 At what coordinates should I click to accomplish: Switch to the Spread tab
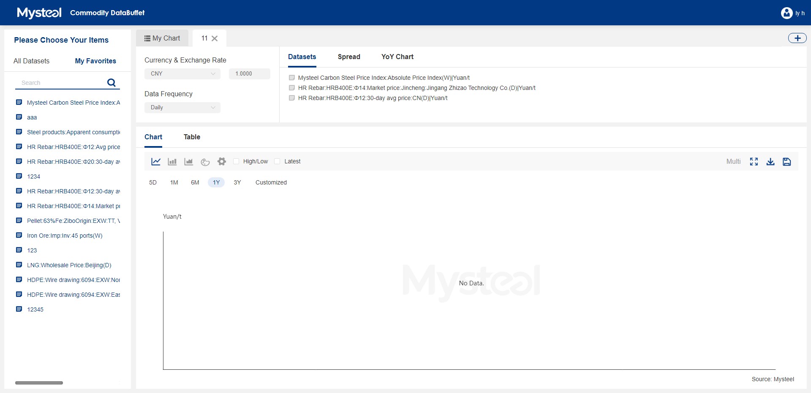(349, 57)
